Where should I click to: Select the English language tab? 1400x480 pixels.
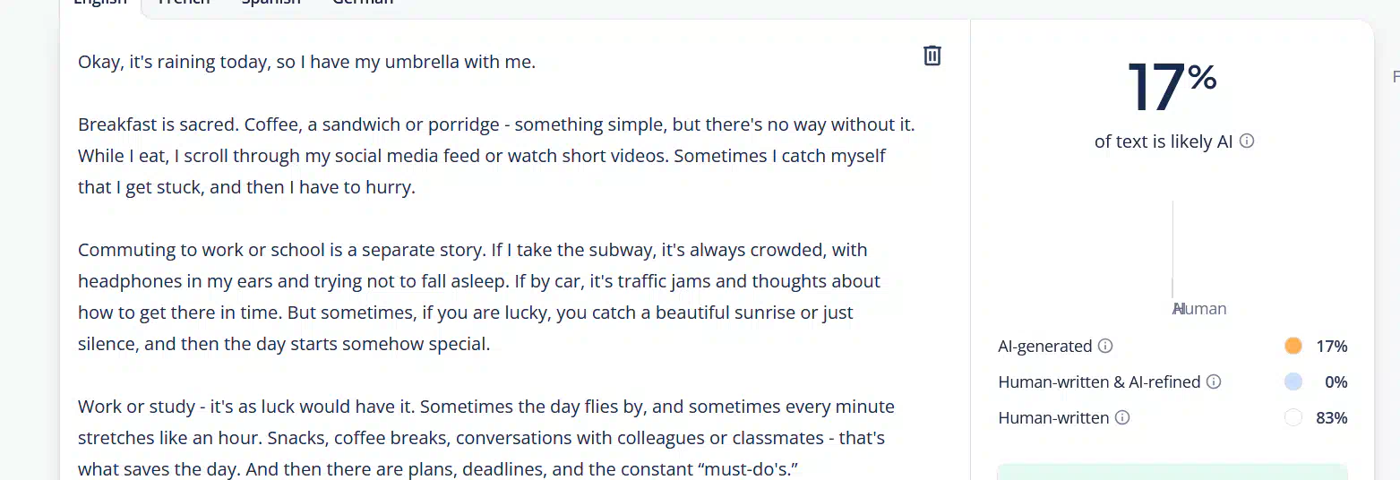coord(100,3)
